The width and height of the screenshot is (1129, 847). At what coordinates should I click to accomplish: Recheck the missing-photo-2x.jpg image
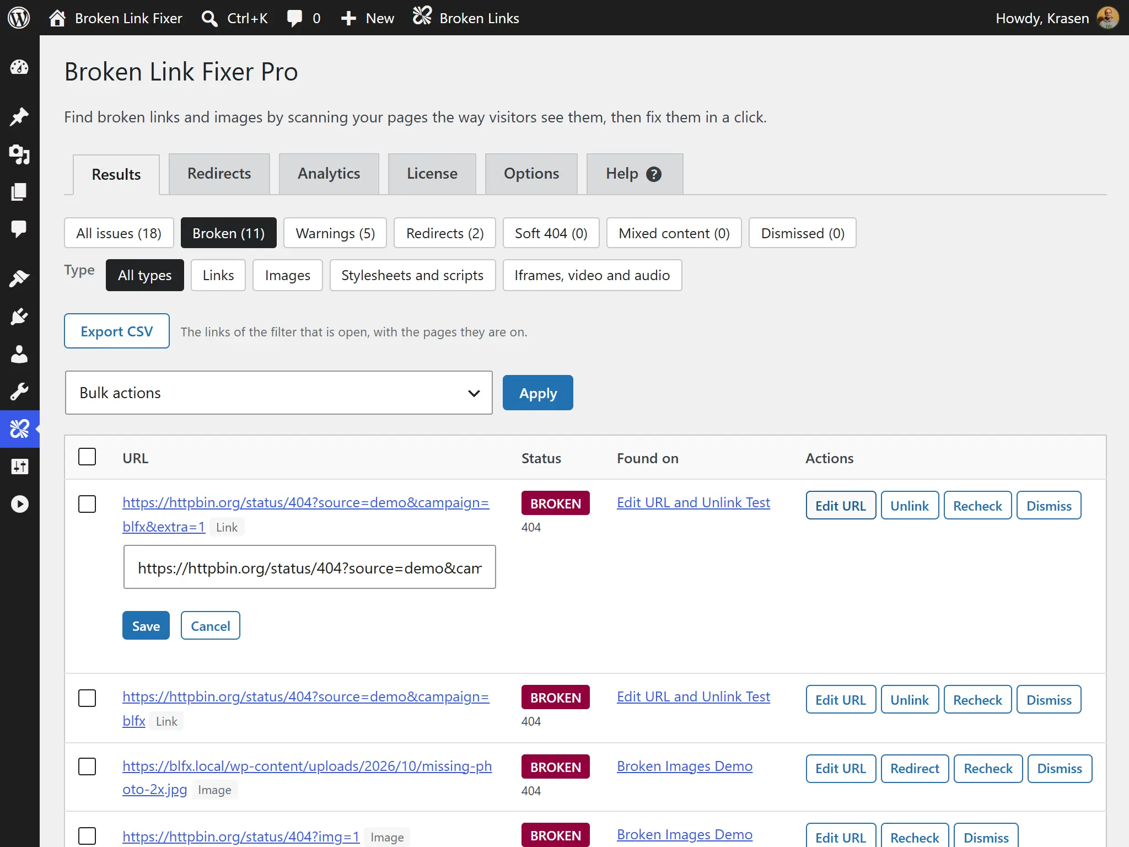pos(988,769)
